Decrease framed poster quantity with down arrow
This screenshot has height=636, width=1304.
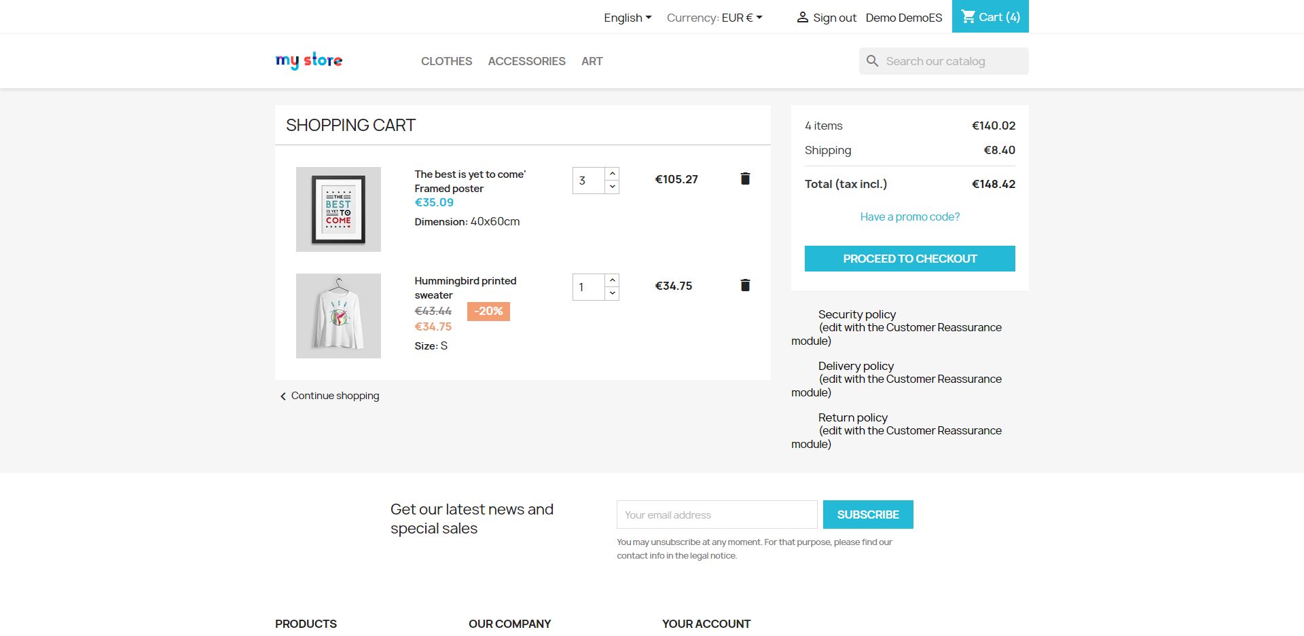(x=612, y=187)
